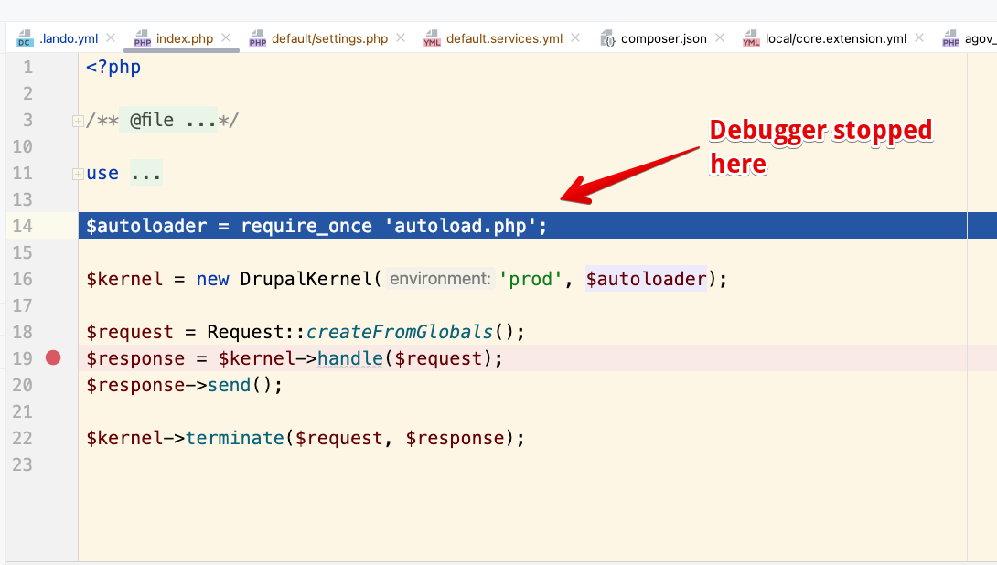The image size is (997, 565).
Task: Close the .lando.yml tab
Action: tap(111, 38)
